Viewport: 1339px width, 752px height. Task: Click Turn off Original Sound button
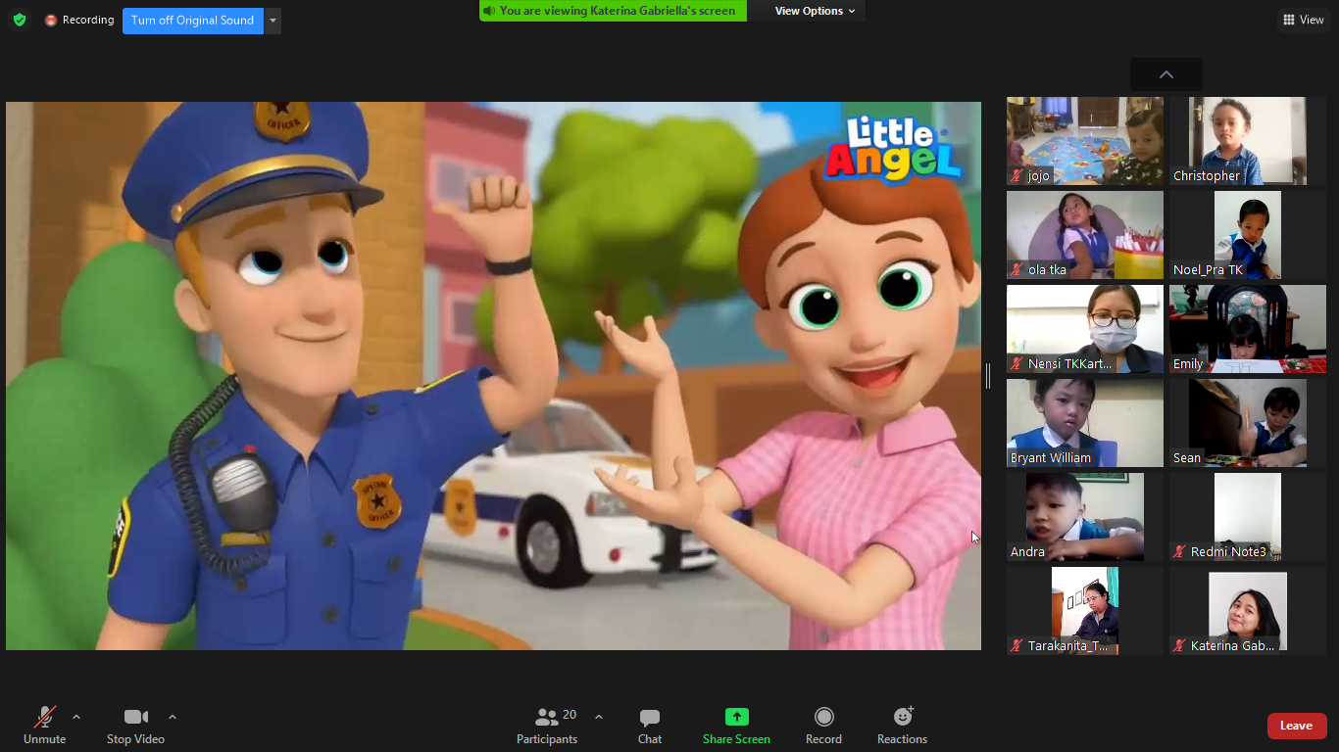click(193, 21)
